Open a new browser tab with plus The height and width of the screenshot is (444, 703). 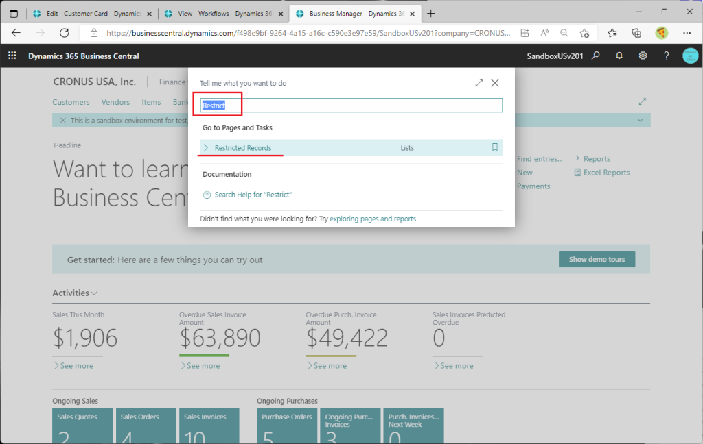point(431,14)
